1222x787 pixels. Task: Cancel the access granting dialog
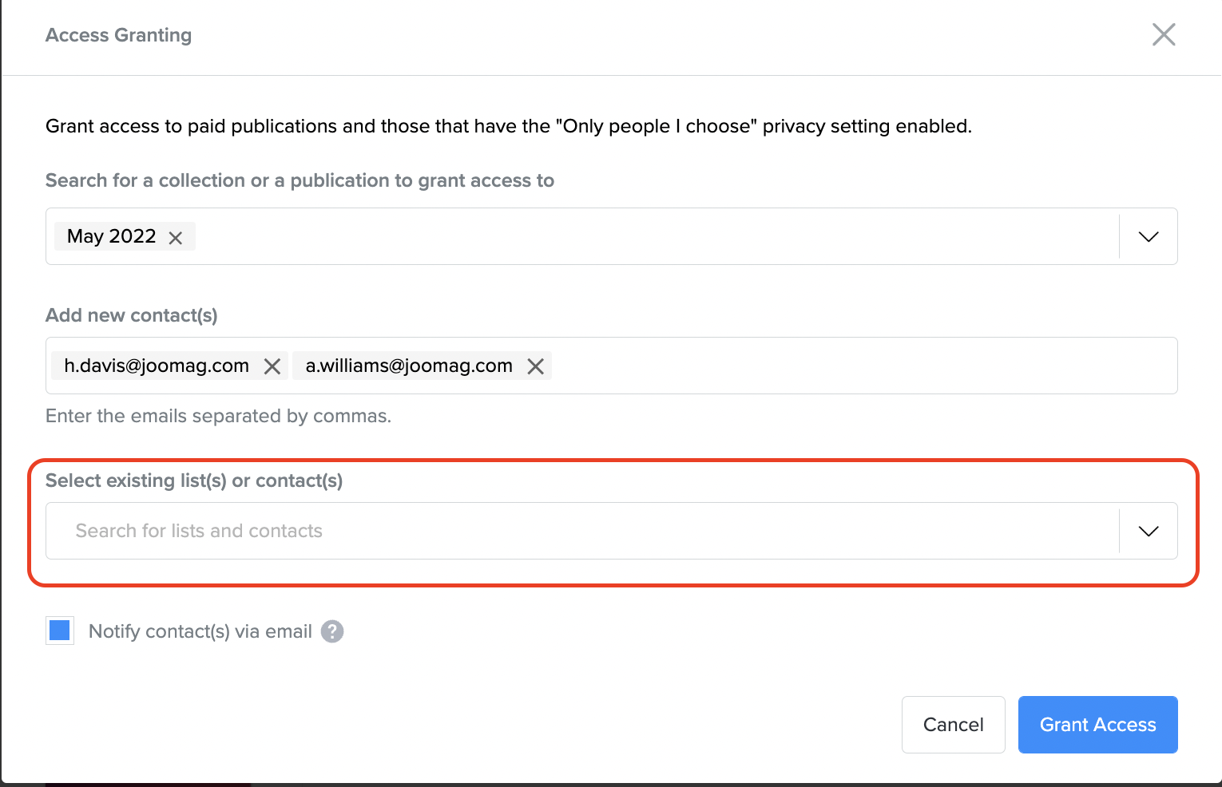pyautogui.click(x=953, y=725)
